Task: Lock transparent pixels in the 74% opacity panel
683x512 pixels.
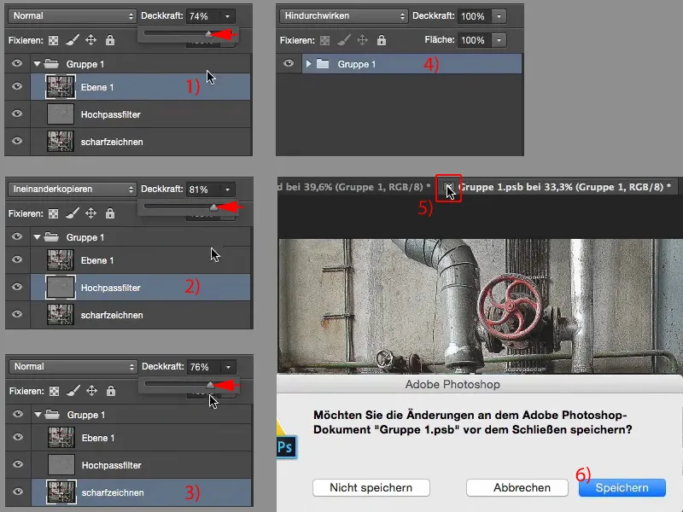Action: (53, 40)
